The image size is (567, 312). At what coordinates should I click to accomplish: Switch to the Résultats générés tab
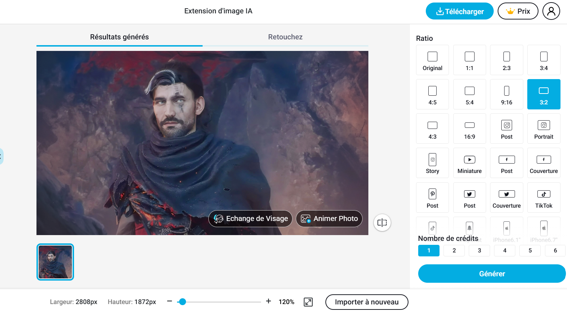(120, 37)
